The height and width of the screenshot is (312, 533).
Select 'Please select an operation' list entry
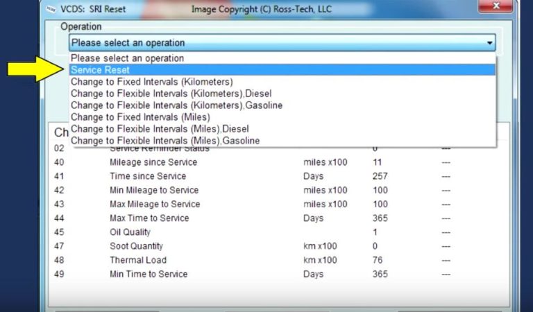click(x=282, y=58)
